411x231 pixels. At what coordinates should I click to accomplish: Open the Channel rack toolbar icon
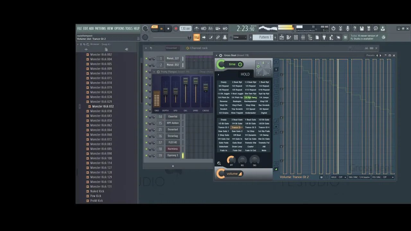(296, 37)
